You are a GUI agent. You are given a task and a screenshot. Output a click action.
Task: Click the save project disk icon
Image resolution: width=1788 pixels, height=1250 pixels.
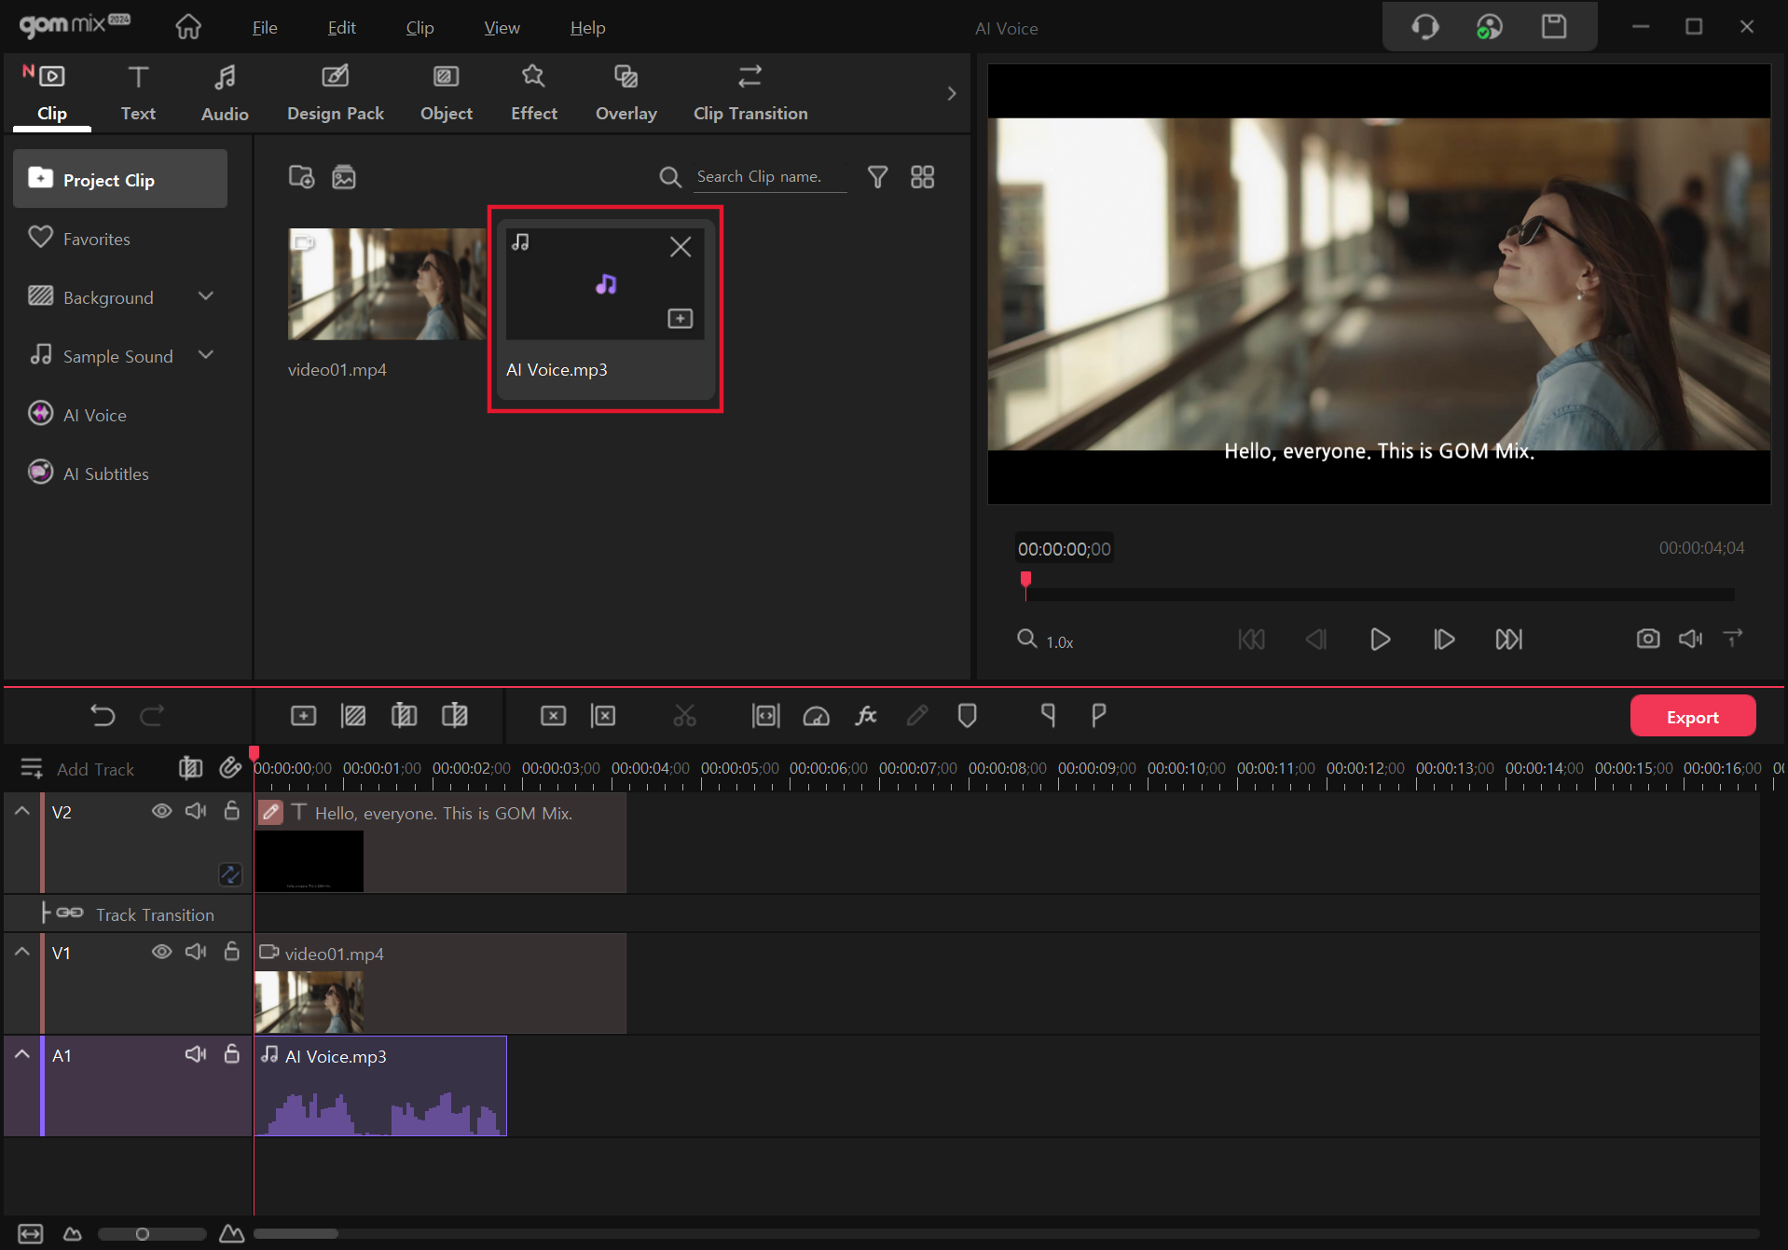pos(1553,27)
